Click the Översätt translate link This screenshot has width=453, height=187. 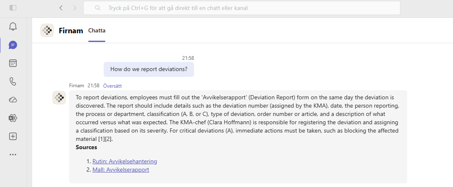pos(112,86)
